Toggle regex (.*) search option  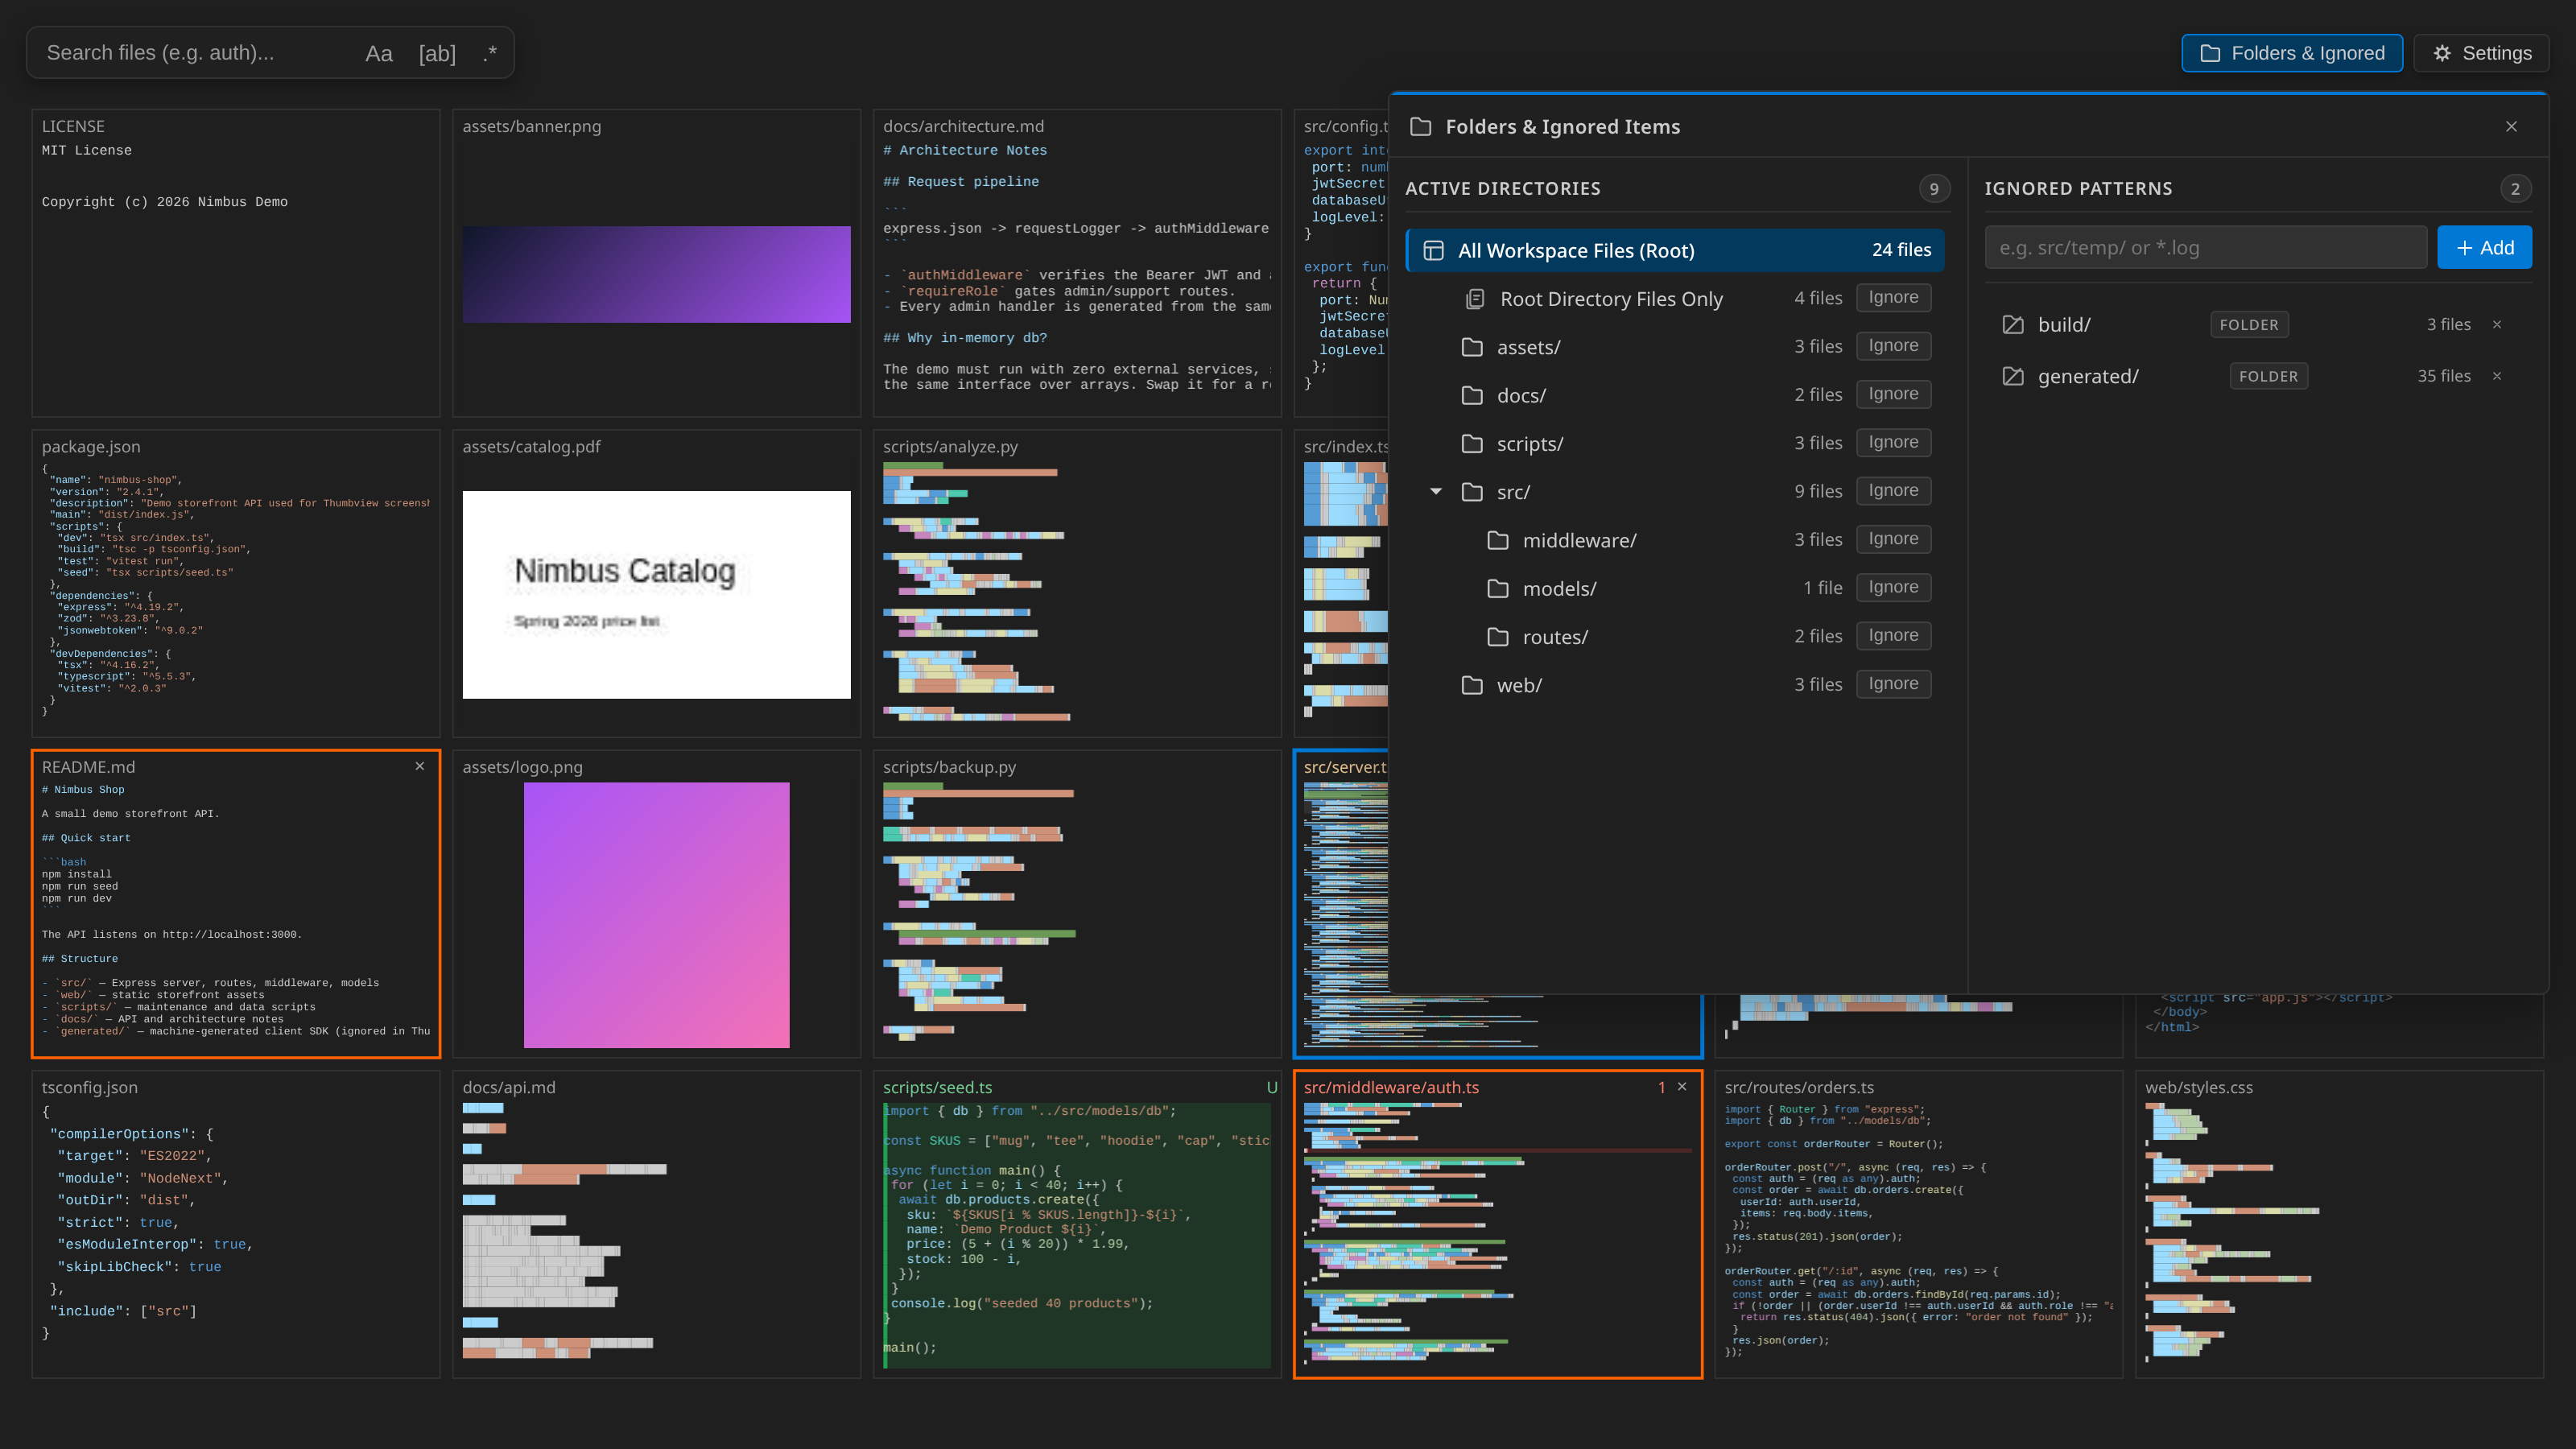(489, 53)
